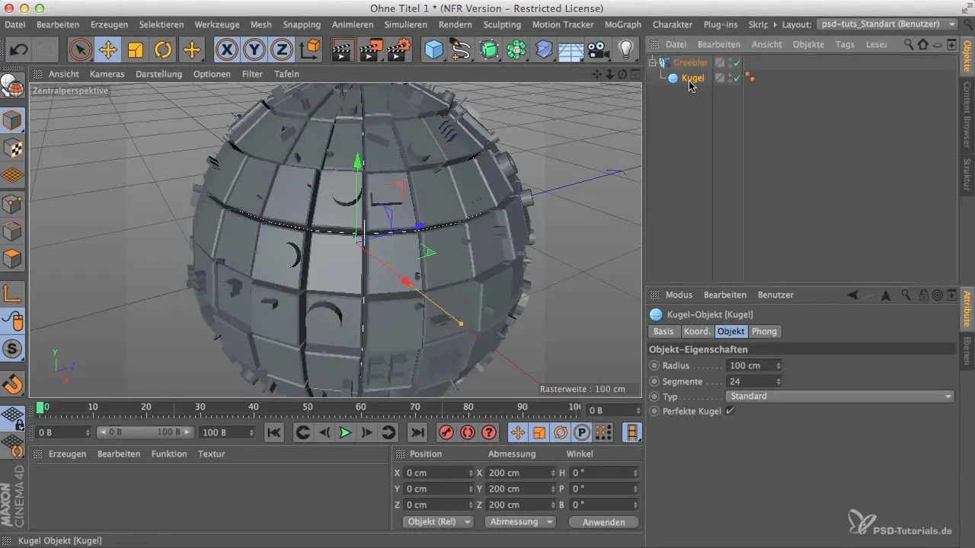Switch to the Phong tab
The height and width of the screenshot is (548, 975).
[x=765, y=331]
